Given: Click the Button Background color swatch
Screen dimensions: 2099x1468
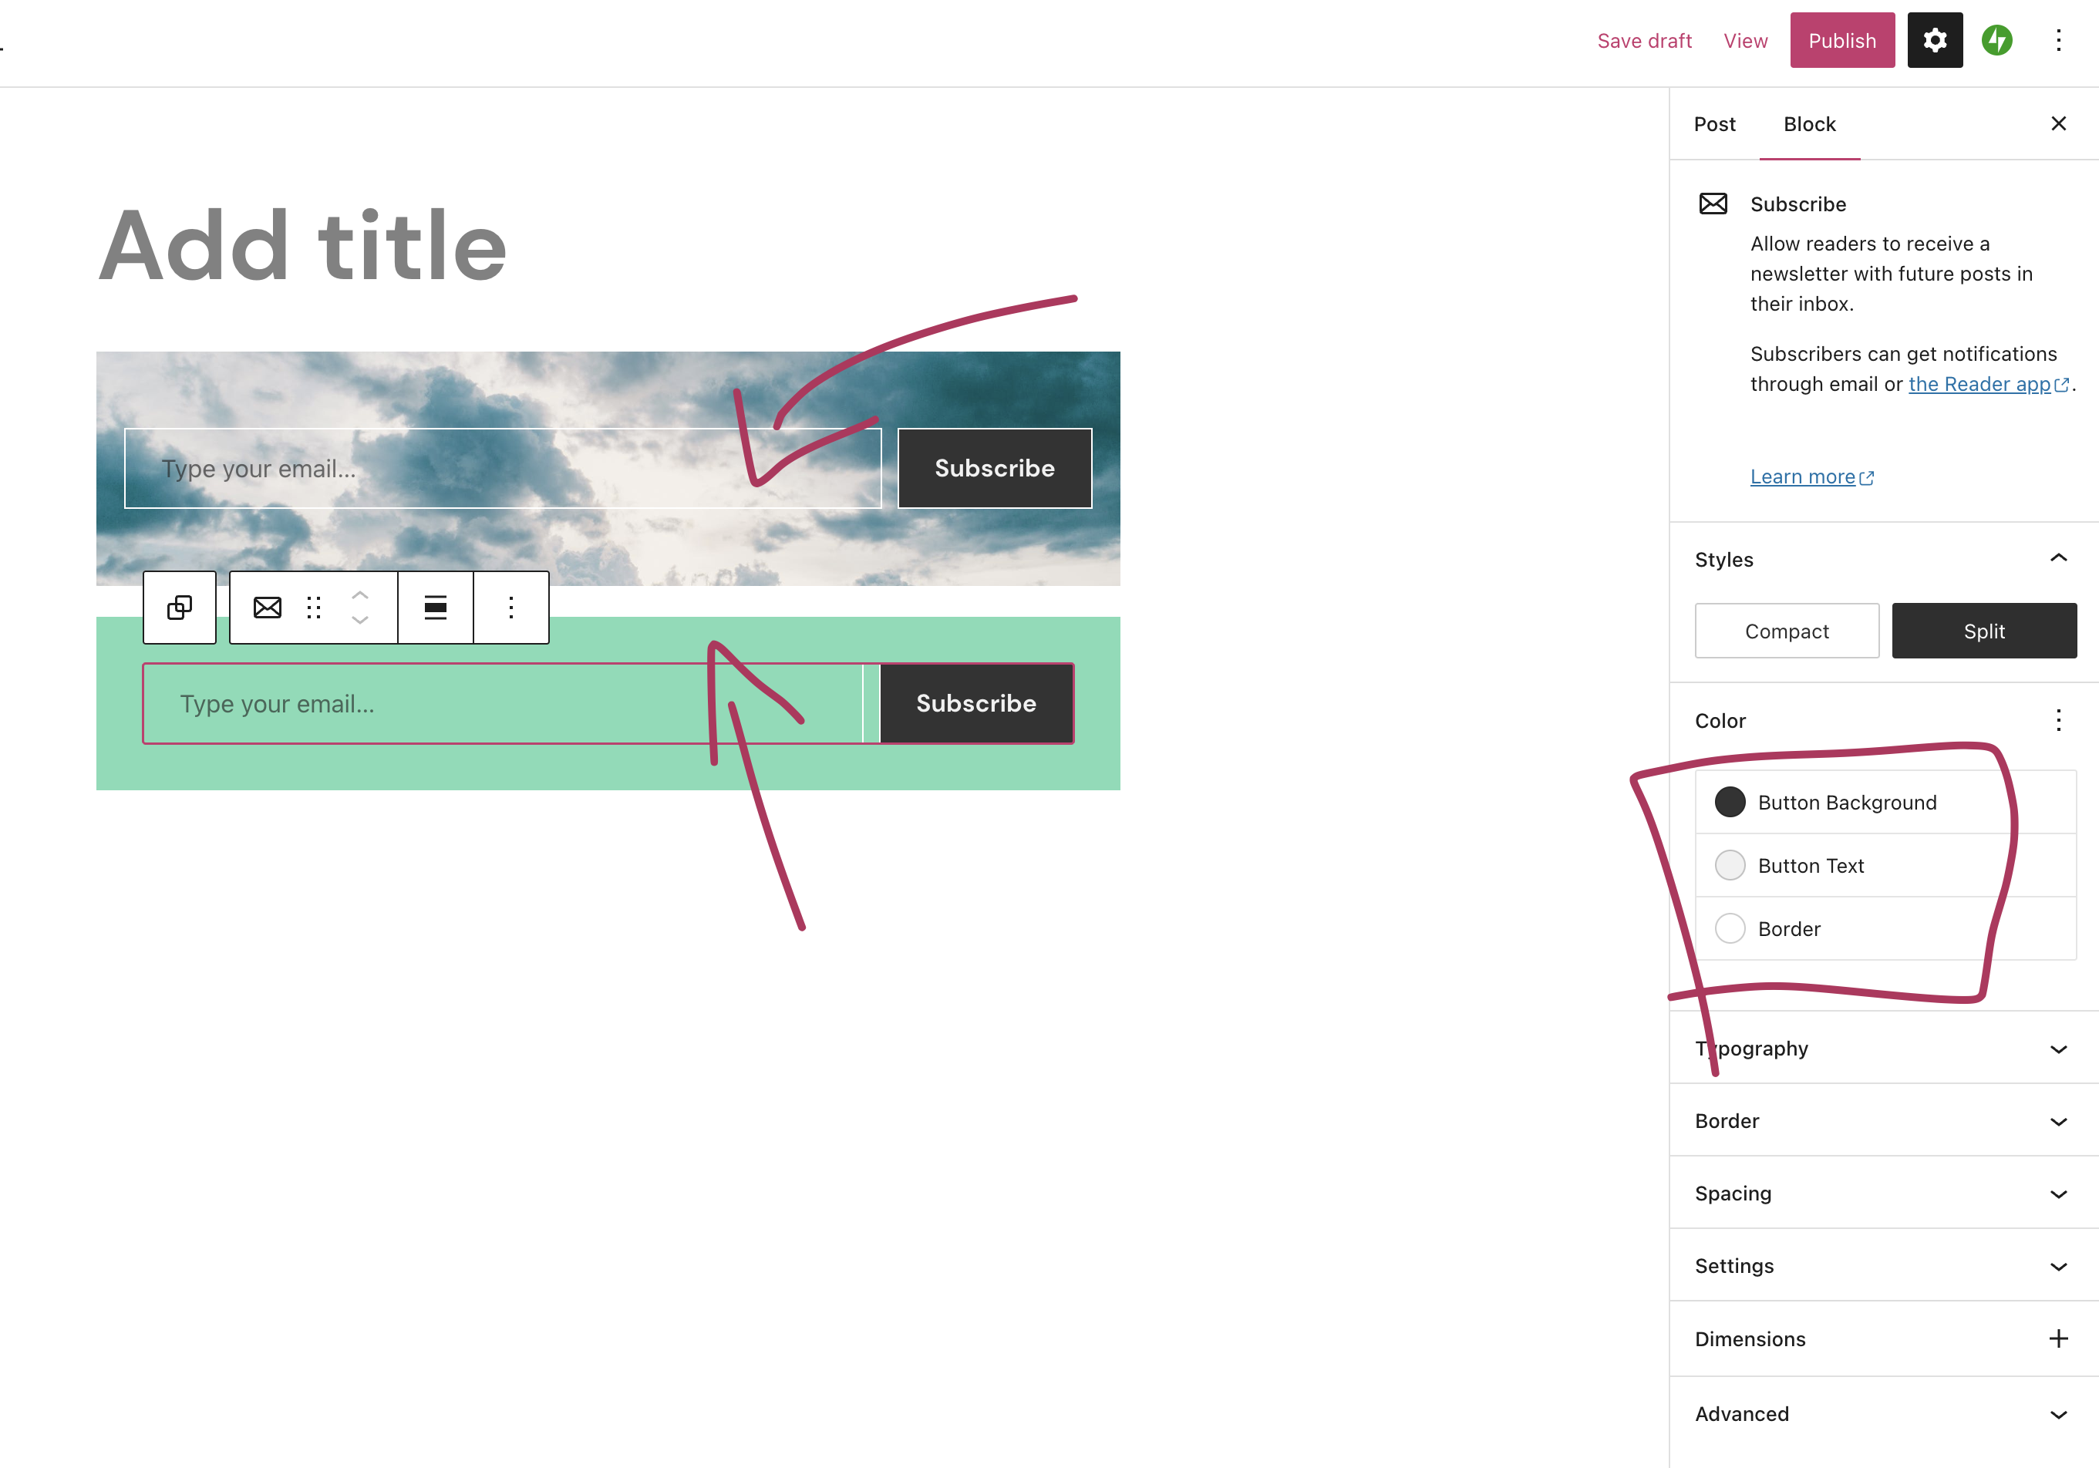Looking at the screenshot, I should [1730, 802].
